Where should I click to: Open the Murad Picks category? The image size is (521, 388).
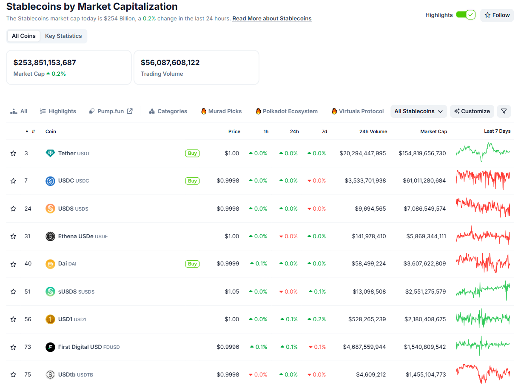pos(221,111)
